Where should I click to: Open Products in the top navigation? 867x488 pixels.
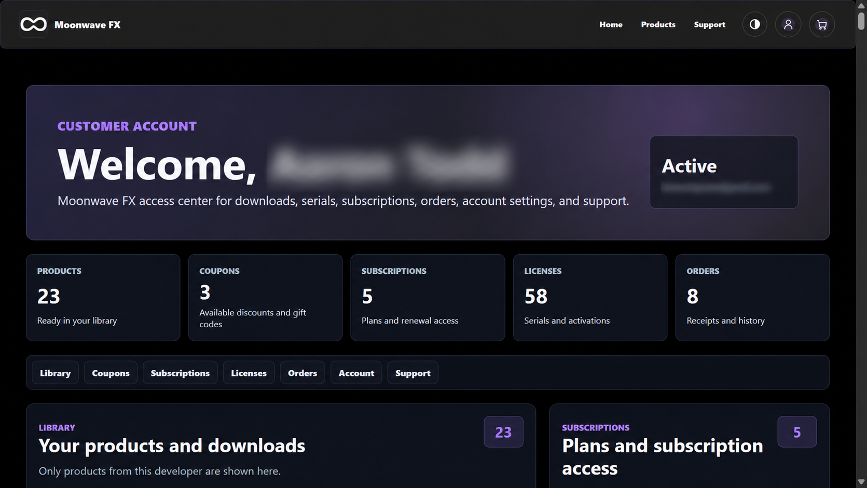tap(658, 24)
